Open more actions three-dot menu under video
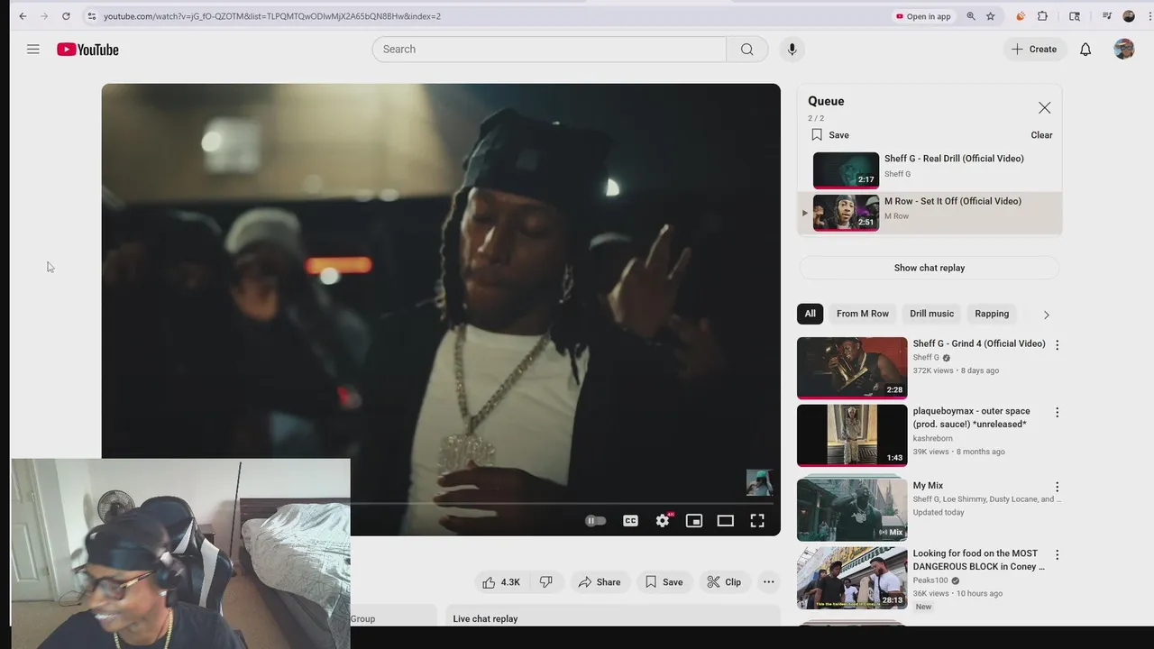 point(769,582)
